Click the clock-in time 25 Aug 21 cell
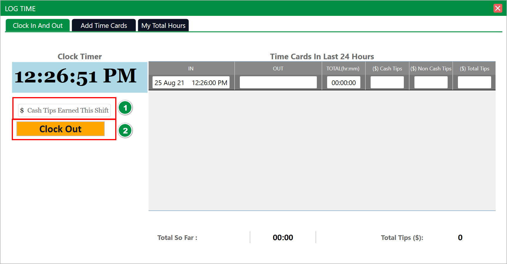 pyautogui.click(x=191, y=83)
